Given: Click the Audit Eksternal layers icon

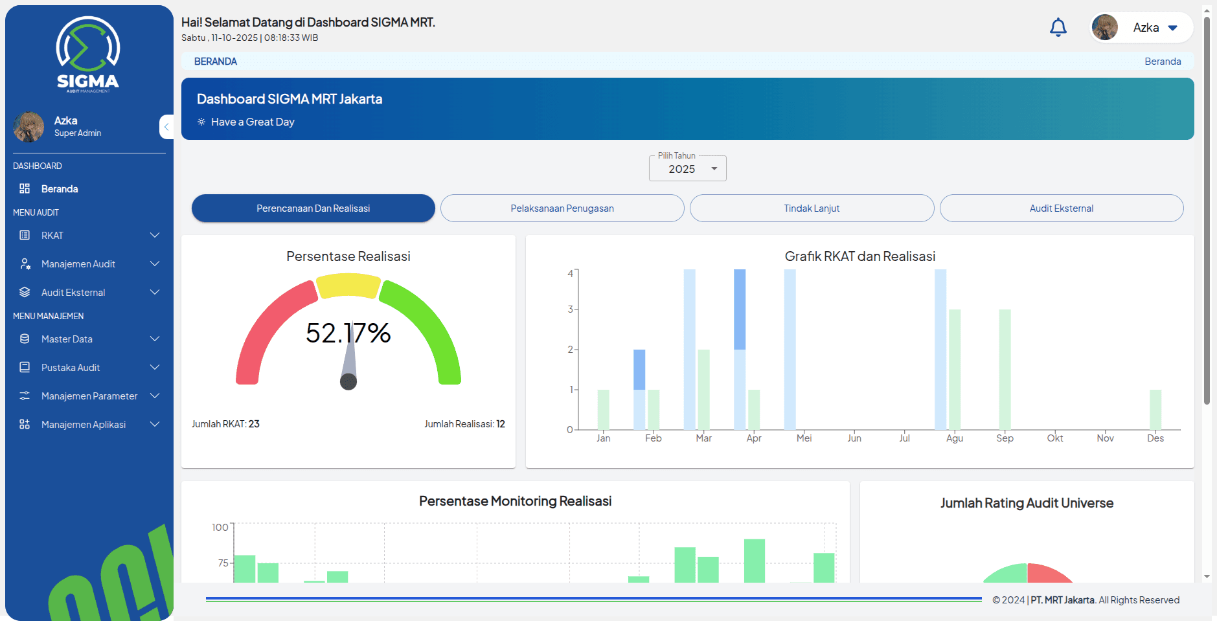Looking at the screenshot, I should (25, 292).
